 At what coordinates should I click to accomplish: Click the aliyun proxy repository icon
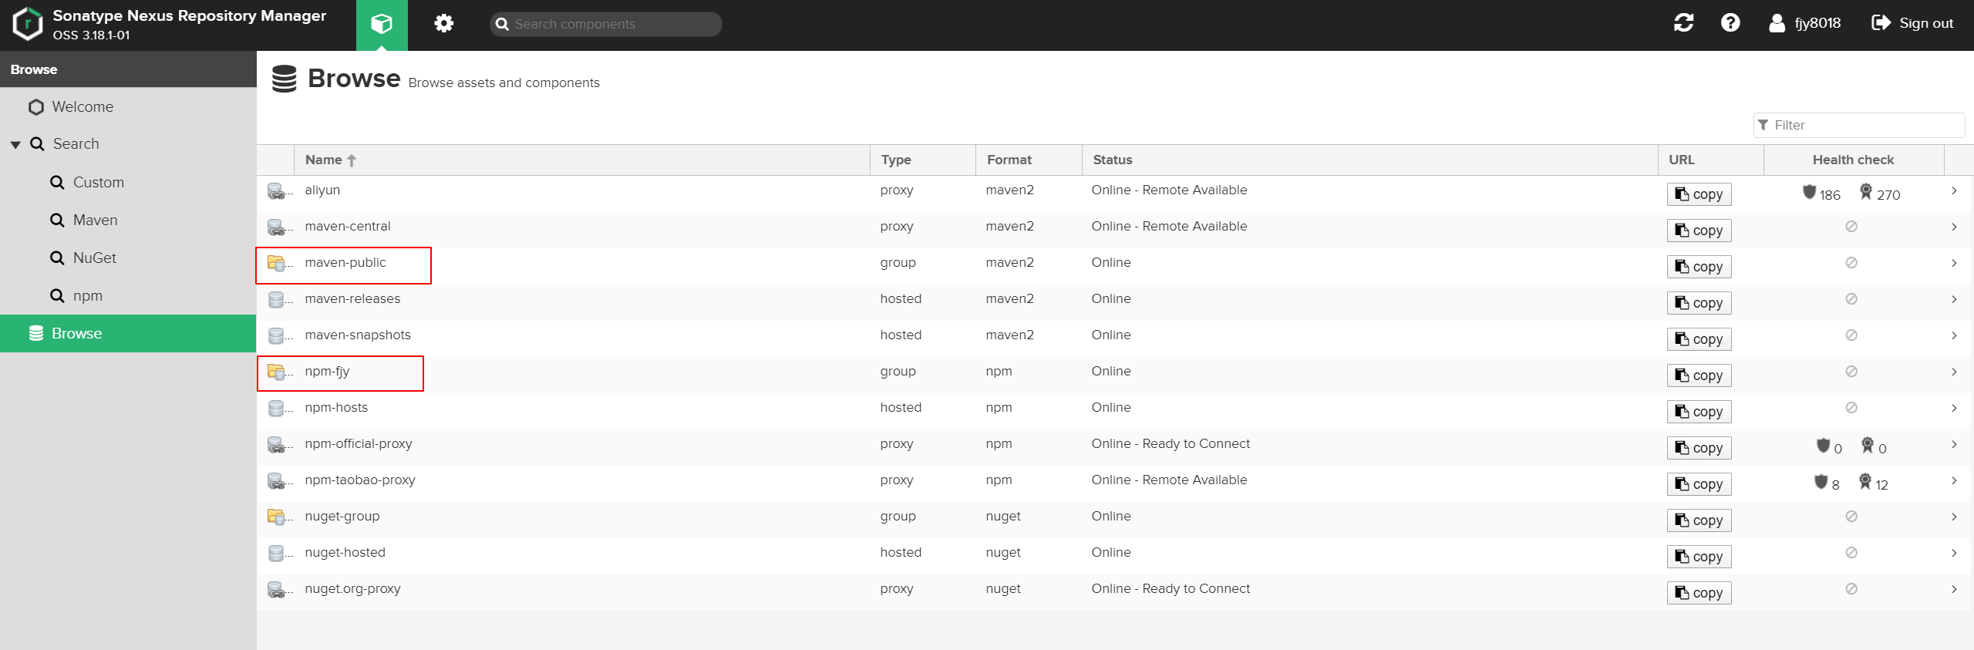click(276, 190)
